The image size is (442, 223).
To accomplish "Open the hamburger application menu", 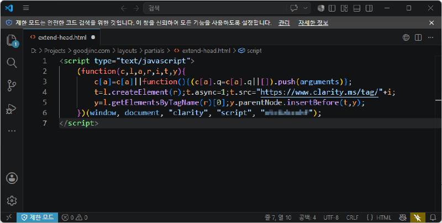I will pos(26,8).
